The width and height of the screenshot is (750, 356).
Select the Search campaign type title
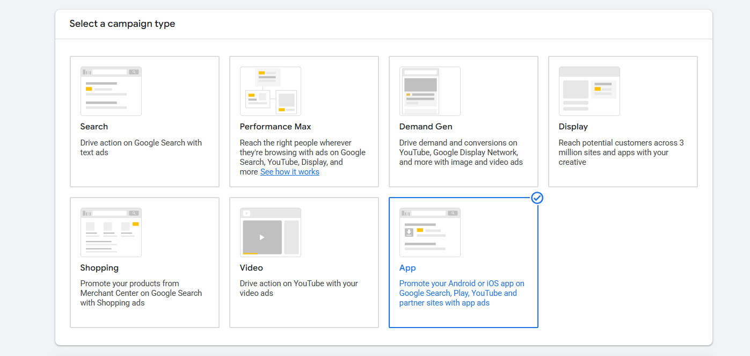pyautogui.click(x=94, y=127)
